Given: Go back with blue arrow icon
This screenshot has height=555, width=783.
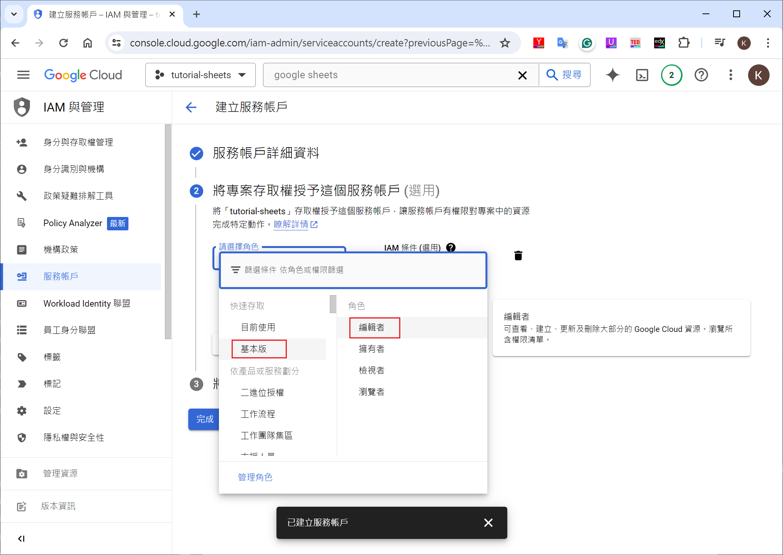Looking at the screenshot, I should tap(191, 107).
